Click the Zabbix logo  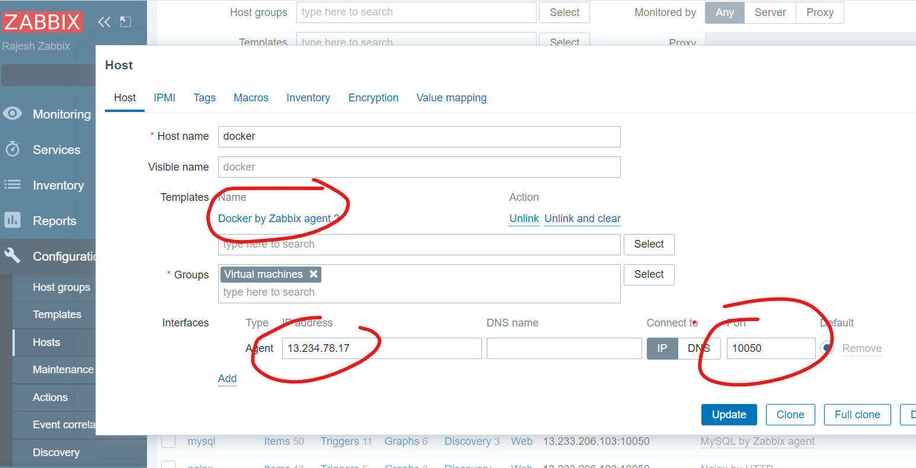42,22
